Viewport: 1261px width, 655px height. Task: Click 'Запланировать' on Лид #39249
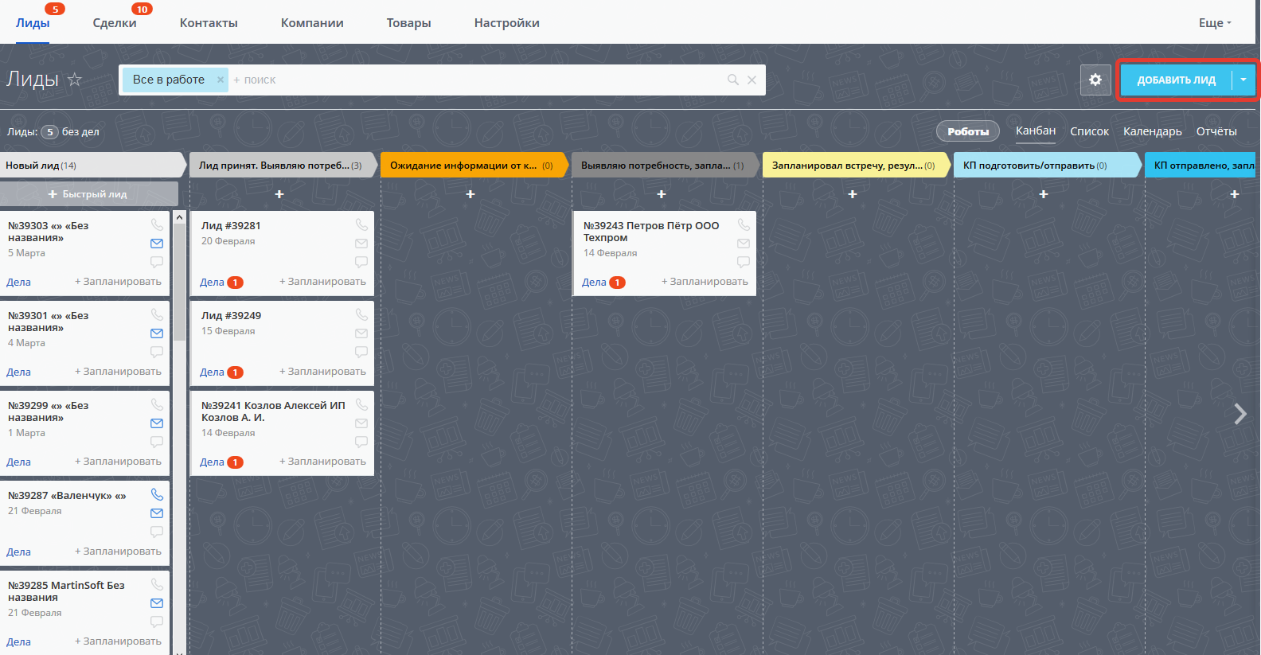322,372
